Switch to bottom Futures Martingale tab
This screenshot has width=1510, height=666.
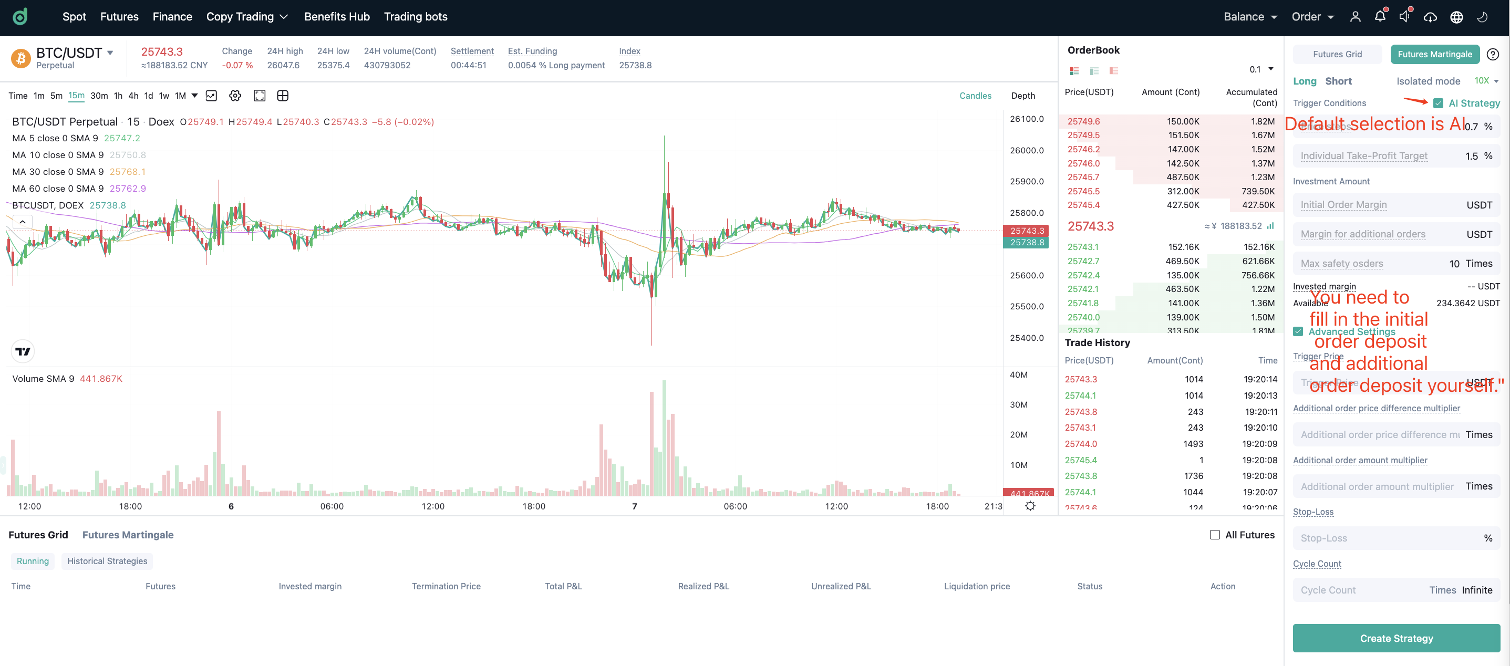128,534
